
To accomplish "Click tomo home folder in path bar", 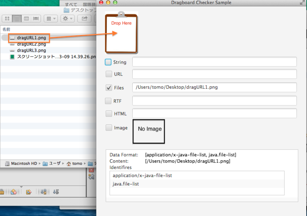I will pyautogui.click(x=74, y=163).
